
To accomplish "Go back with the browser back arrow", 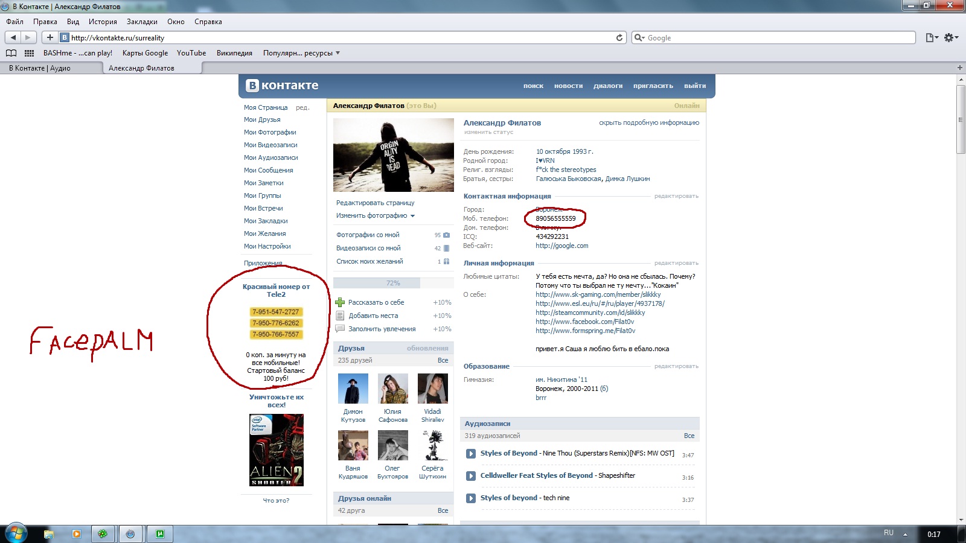I will click(x=13, y=37).
